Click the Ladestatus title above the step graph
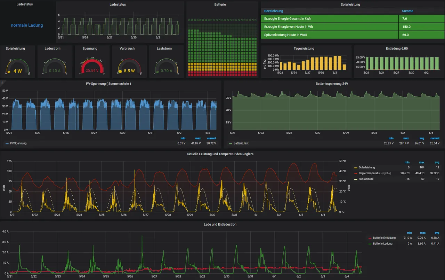445x280 pixels. coord(118,5)
